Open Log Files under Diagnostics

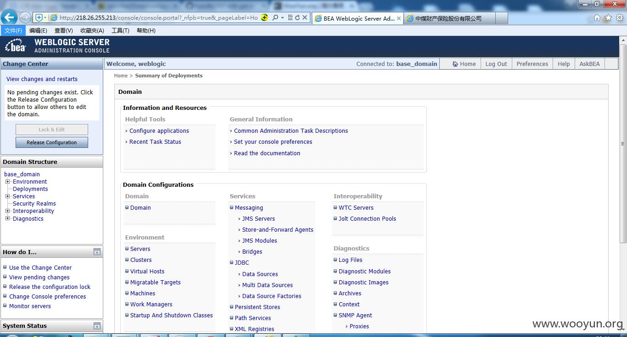click(351, 260)
